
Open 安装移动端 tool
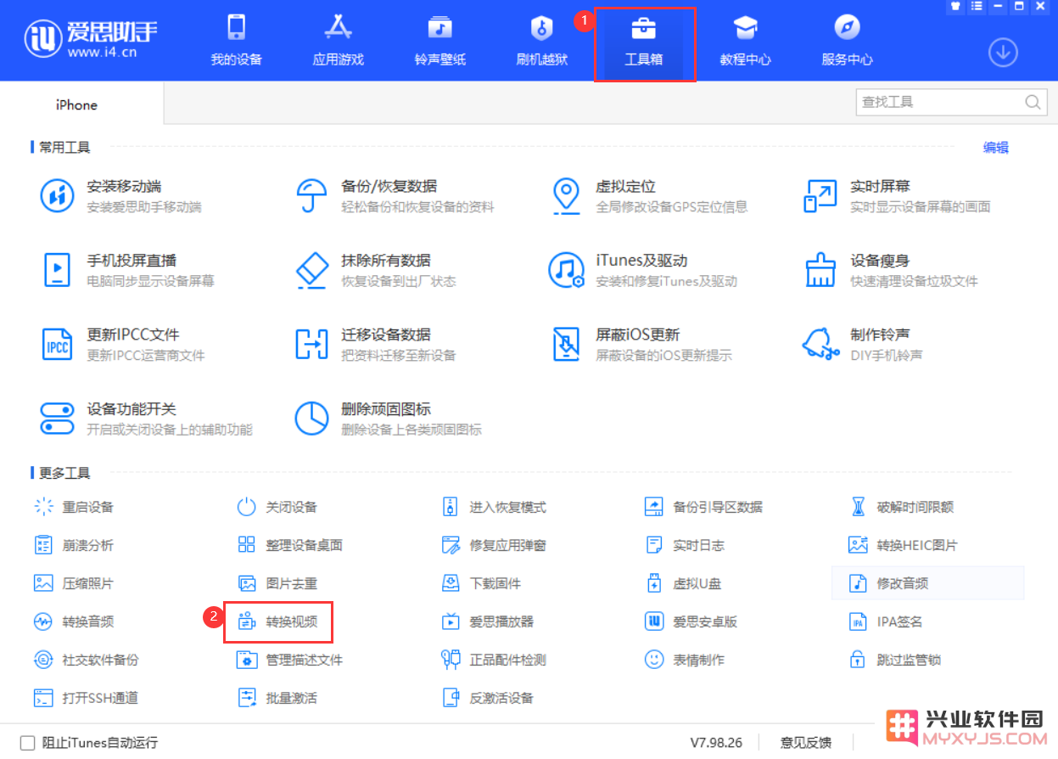(x=120, y=195)
